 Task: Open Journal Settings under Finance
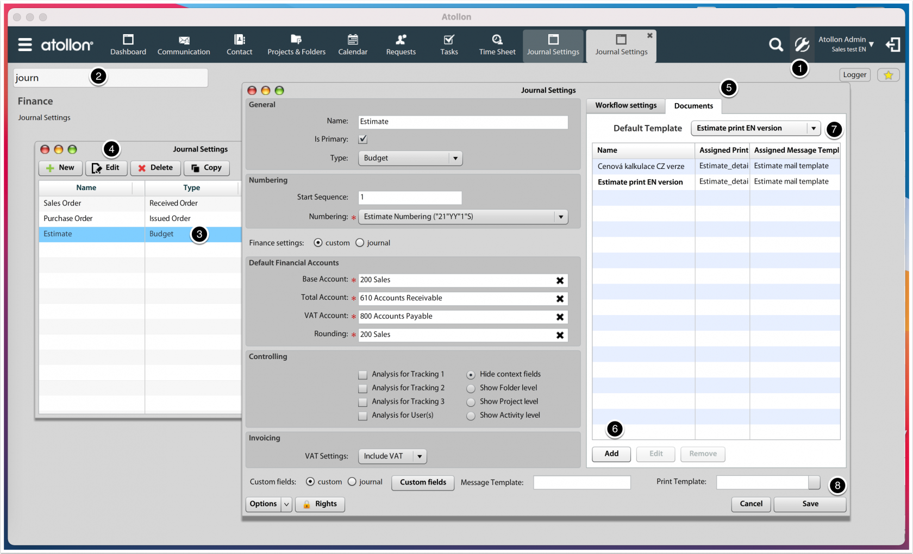tap(44, 118)
